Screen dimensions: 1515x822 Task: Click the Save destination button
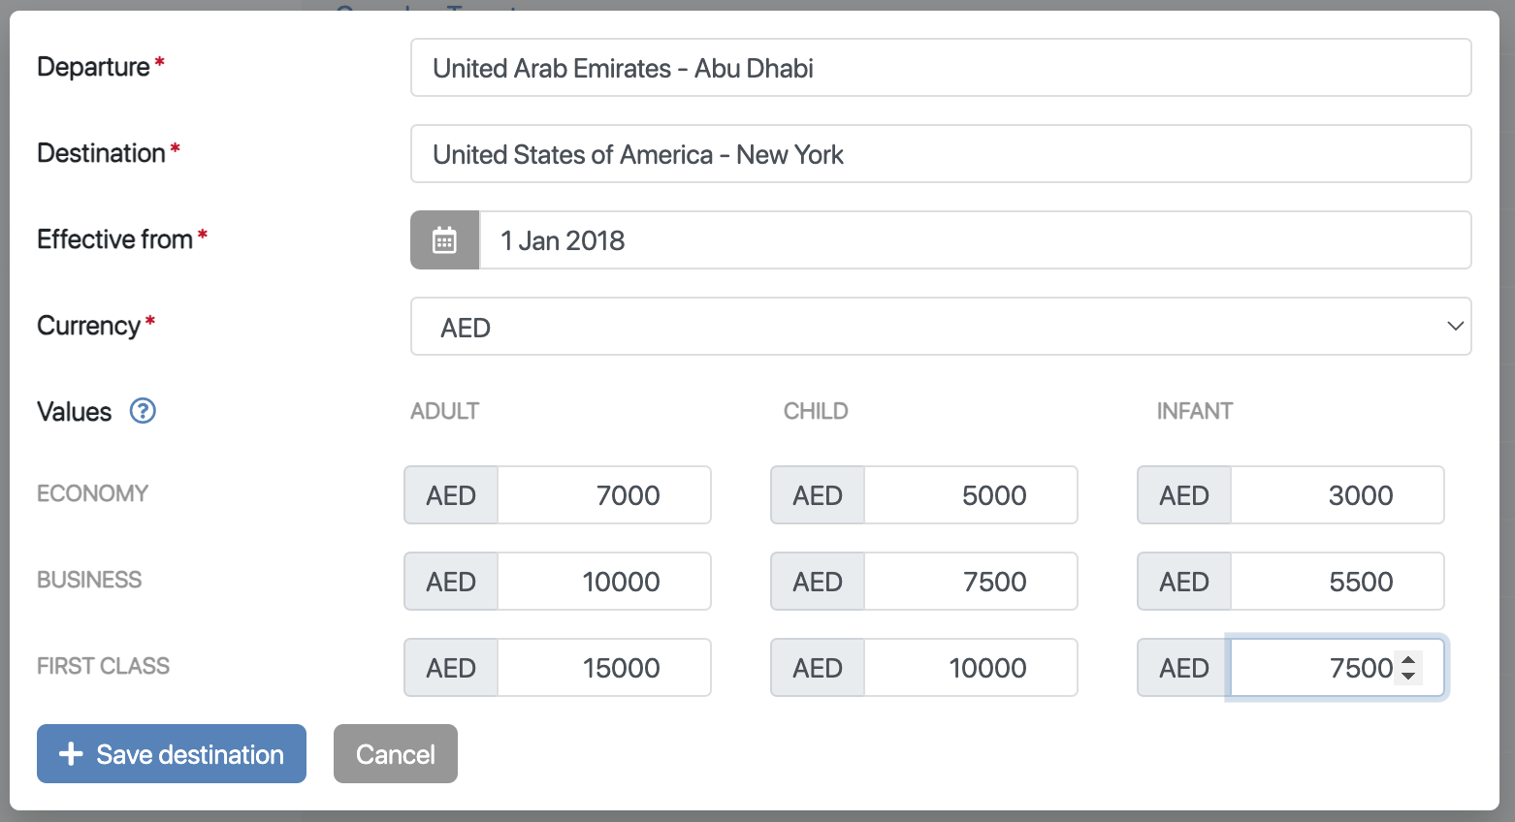coord(172,753)
